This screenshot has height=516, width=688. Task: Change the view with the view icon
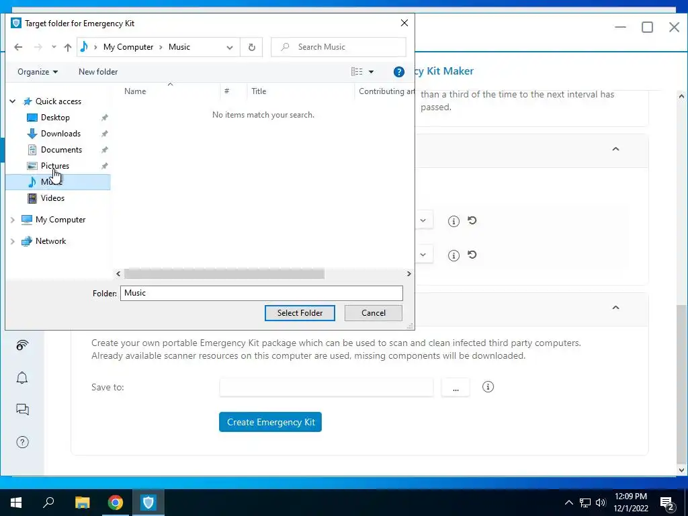[357, 71]
